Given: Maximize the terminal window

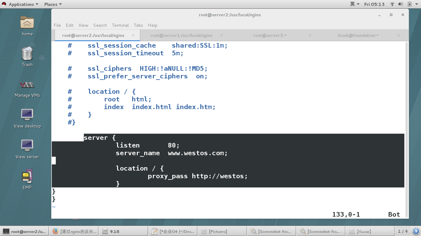Looking at the screenshot, I should point(391,15).
